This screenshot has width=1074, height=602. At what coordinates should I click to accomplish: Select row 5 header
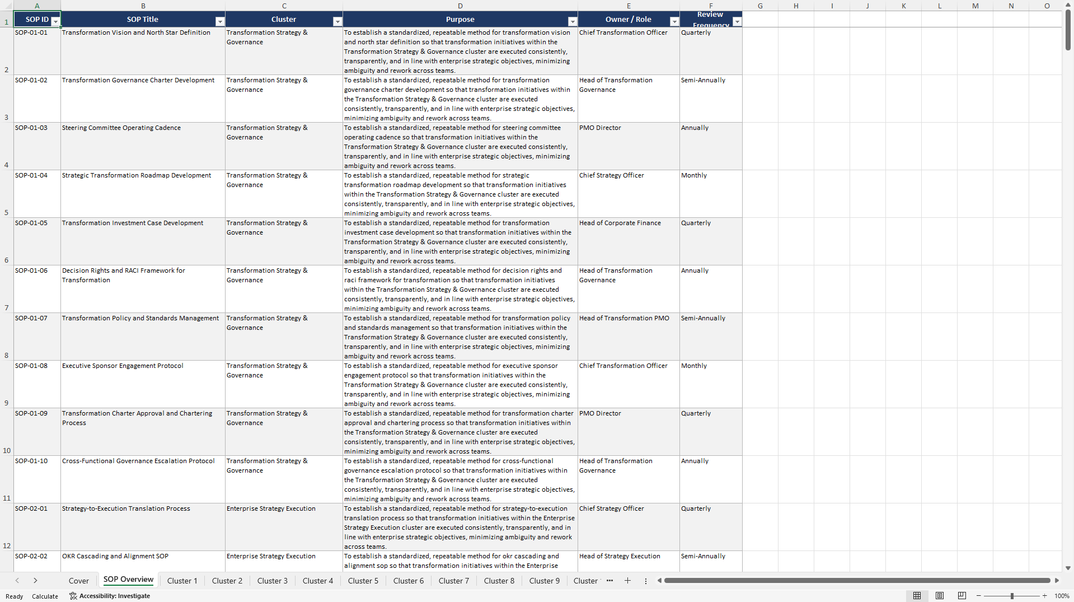pyautogui.click(x=7, y=194)
